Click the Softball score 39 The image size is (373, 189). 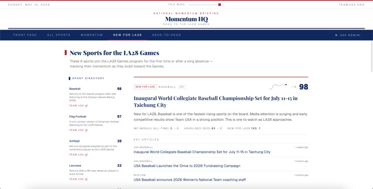(119, 141)
